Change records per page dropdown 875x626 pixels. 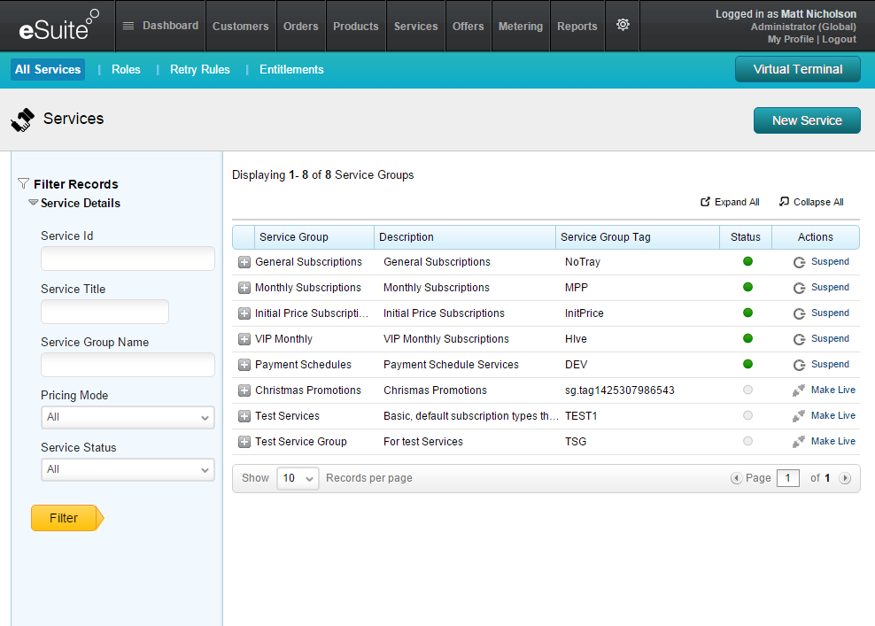click(298, 478)
